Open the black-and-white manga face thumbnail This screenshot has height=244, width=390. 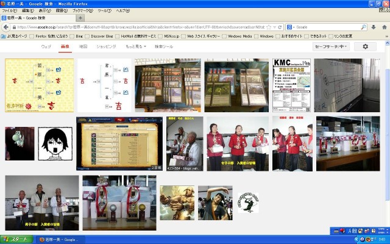pyautogui.click(x=55, y=144)
